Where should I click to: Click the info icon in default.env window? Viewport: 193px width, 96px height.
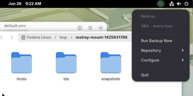pyautogui.click(x=80, y=28)
